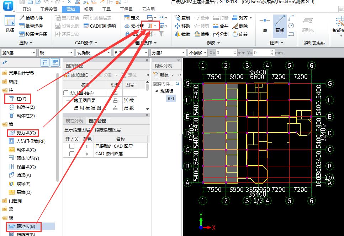
Task: Click 显示指定图层 button
Action: click(77, 130)
